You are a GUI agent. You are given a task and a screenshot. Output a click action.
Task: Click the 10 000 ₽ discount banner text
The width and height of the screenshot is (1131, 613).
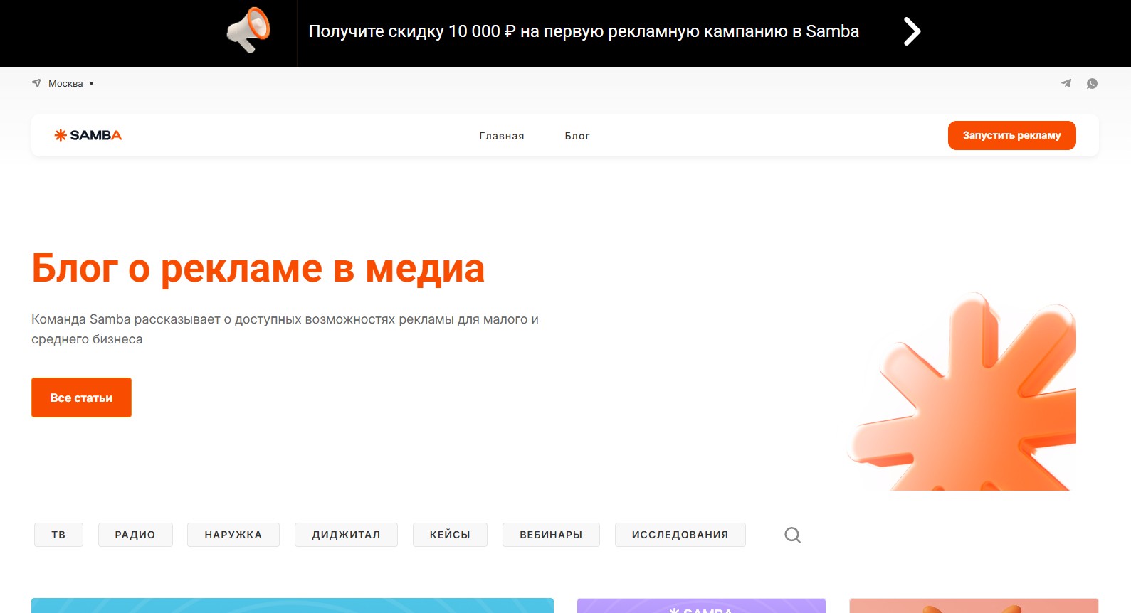[584, 31]
